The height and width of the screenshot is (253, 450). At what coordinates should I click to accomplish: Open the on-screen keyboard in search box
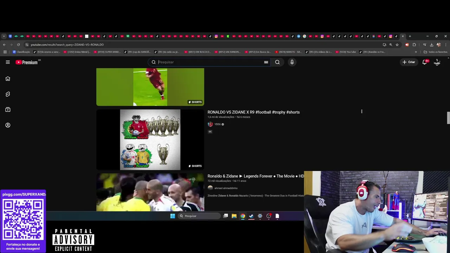click(266, 62)
